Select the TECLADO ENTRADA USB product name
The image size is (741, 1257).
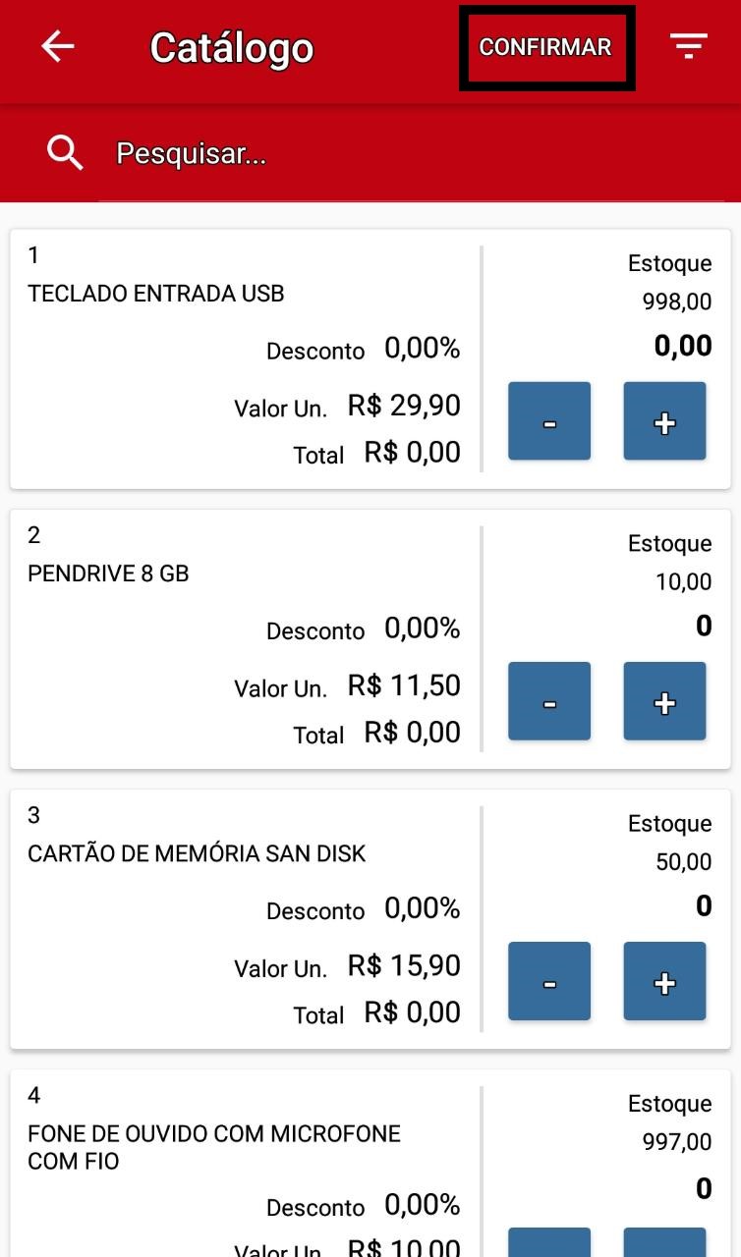(156, 294)
